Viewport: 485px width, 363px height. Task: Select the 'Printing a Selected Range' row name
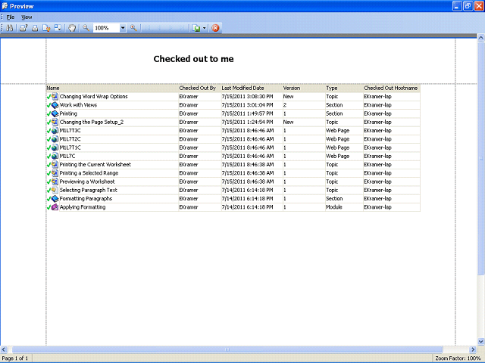(89, 173)
